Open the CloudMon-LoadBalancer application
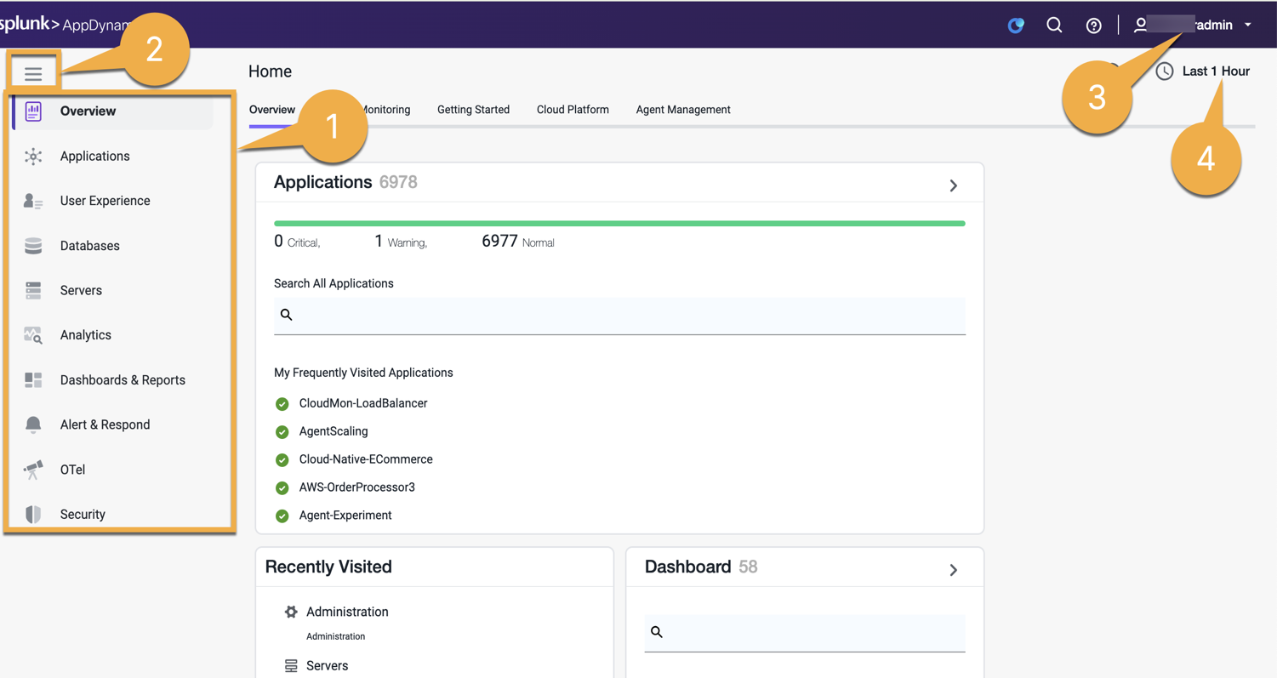The height and width of the screenshot is (678, 1277). point(362,403)
